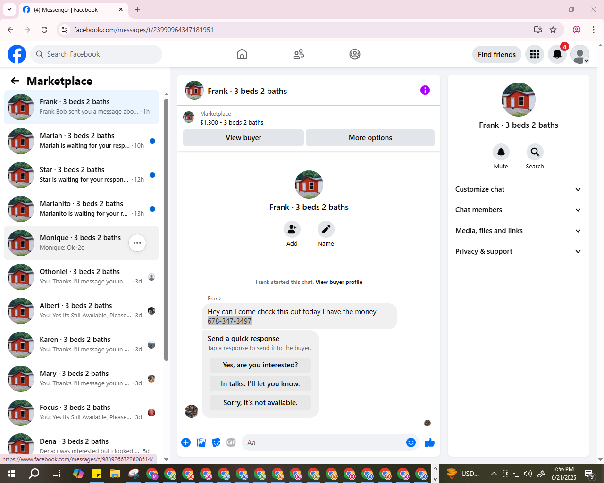Open the Facebook logo home link

click(x=17, y=54)
